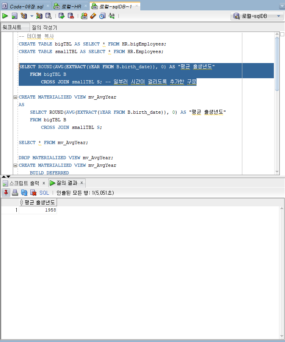Select the 1958 result cell
285x342 pixels.
[38, 210]
